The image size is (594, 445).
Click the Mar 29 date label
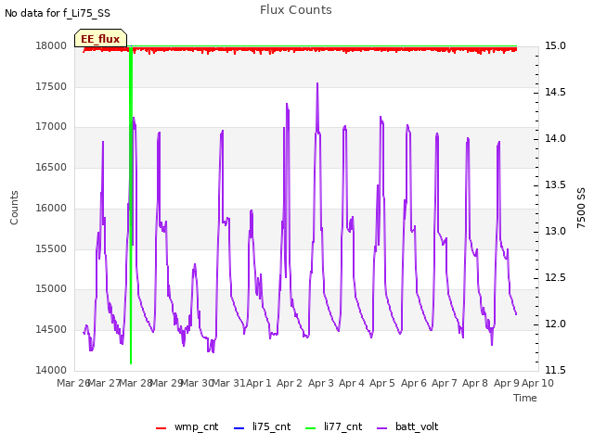click(x=167, y=383)
